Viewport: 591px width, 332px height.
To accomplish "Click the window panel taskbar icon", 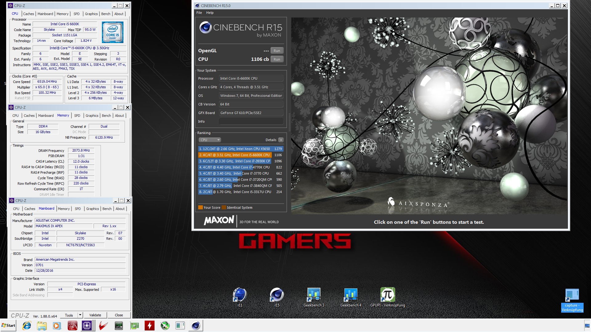I will point(180,326).
